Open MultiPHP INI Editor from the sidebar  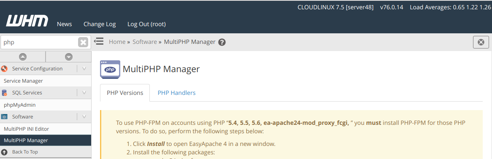[26, 129]
